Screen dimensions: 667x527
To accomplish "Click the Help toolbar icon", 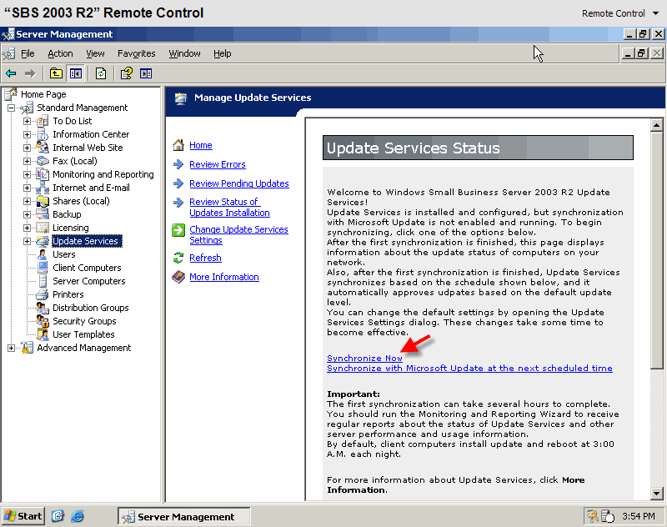I will pos(127,73).
